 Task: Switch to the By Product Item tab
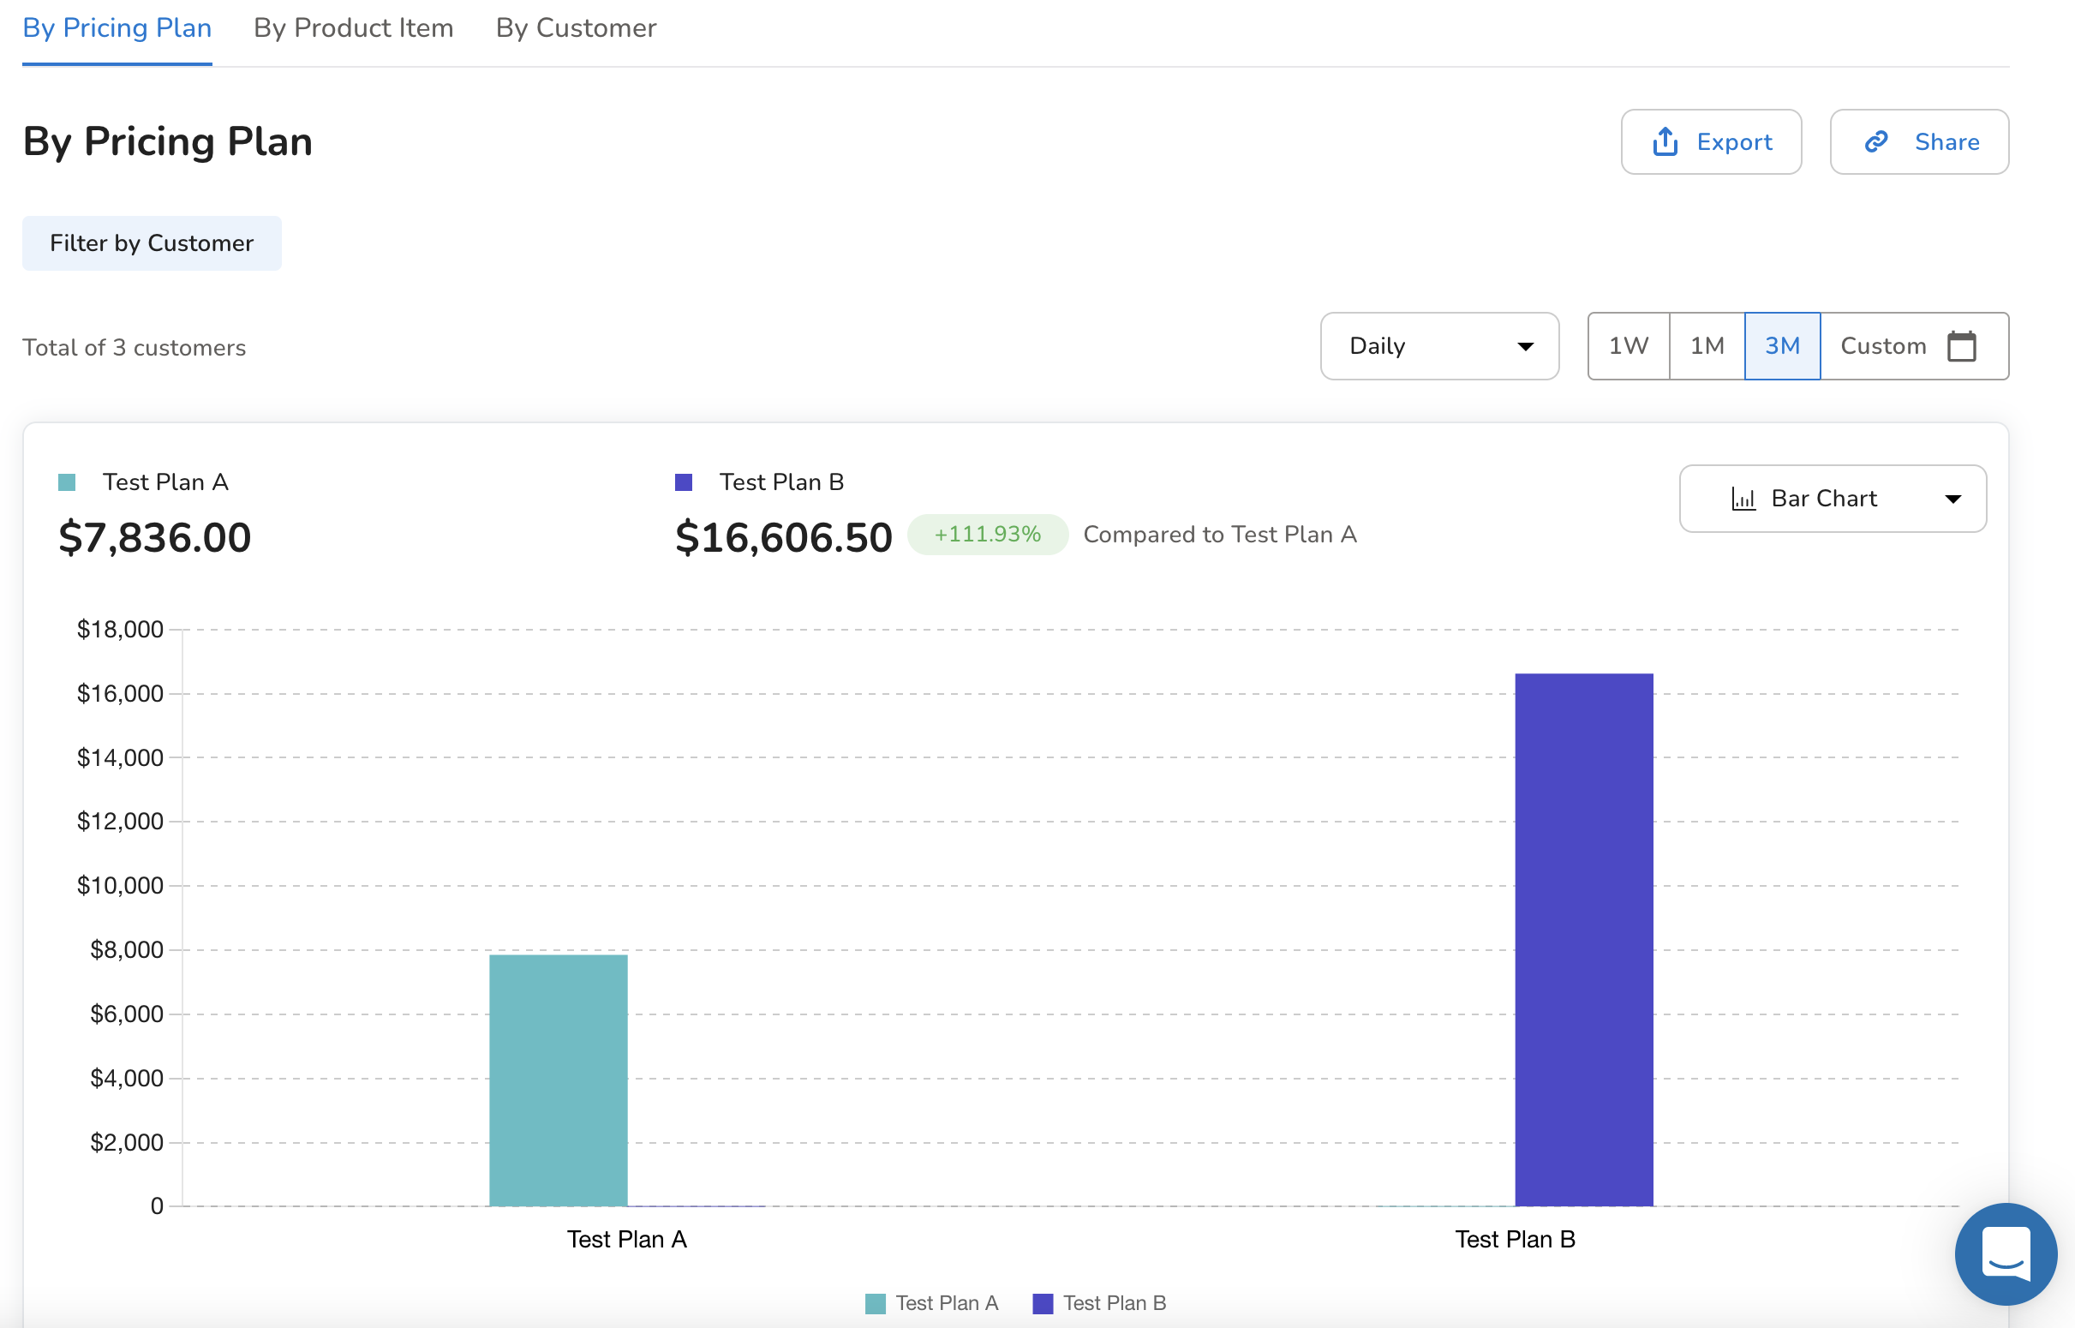pyautogui.click(x=354, y=28)
